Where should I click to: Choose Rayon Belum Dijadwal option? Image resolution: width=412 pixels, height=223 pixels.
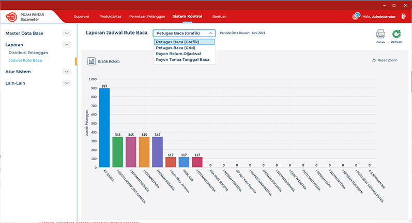(178, 54)
